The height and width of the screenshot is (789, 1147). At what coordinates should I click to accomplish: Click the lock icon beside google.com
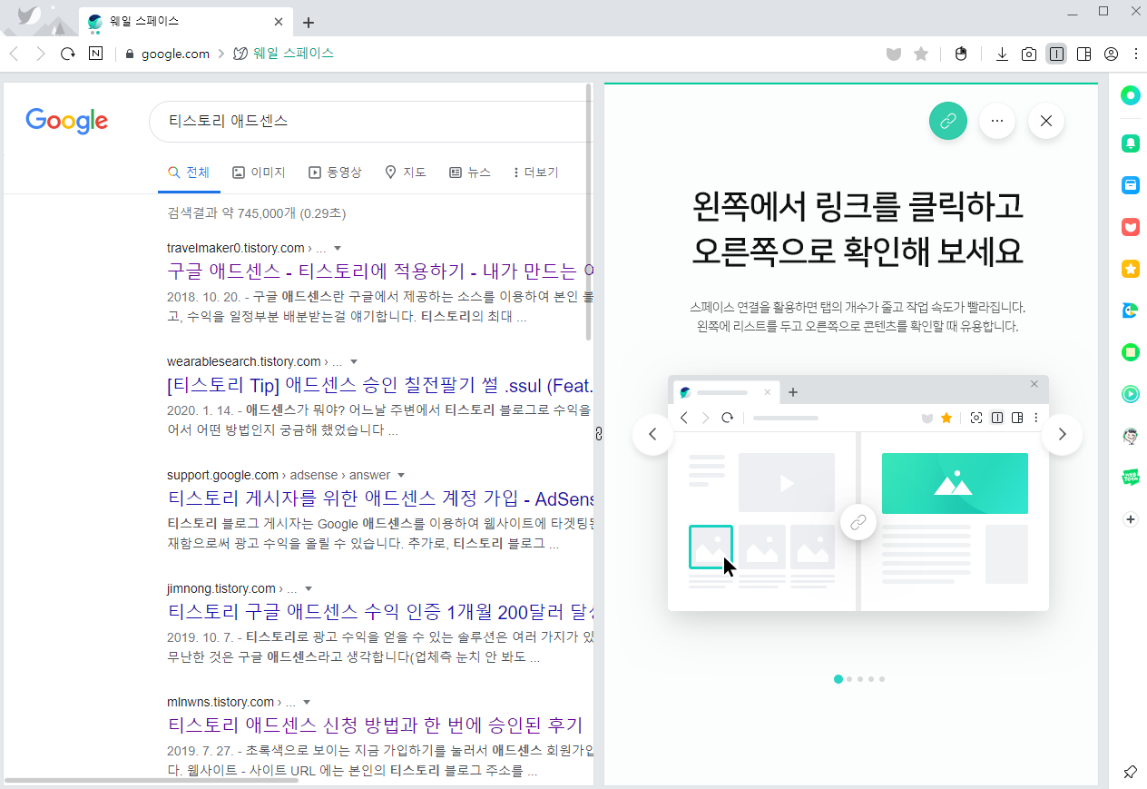pos(130,54)
